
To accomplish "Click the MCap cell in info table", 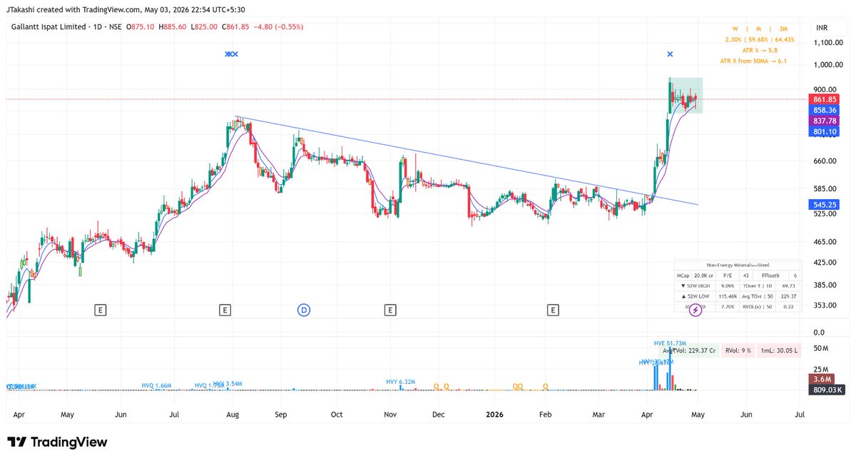I will 683,275.
